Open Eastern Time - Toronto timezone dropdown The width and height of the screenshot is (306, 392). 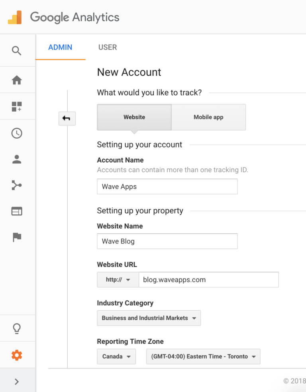203,357
